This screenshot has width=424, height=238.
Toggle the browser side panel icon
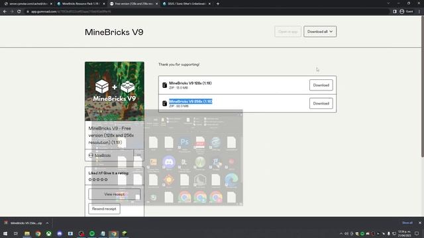(x=395, y=11)
